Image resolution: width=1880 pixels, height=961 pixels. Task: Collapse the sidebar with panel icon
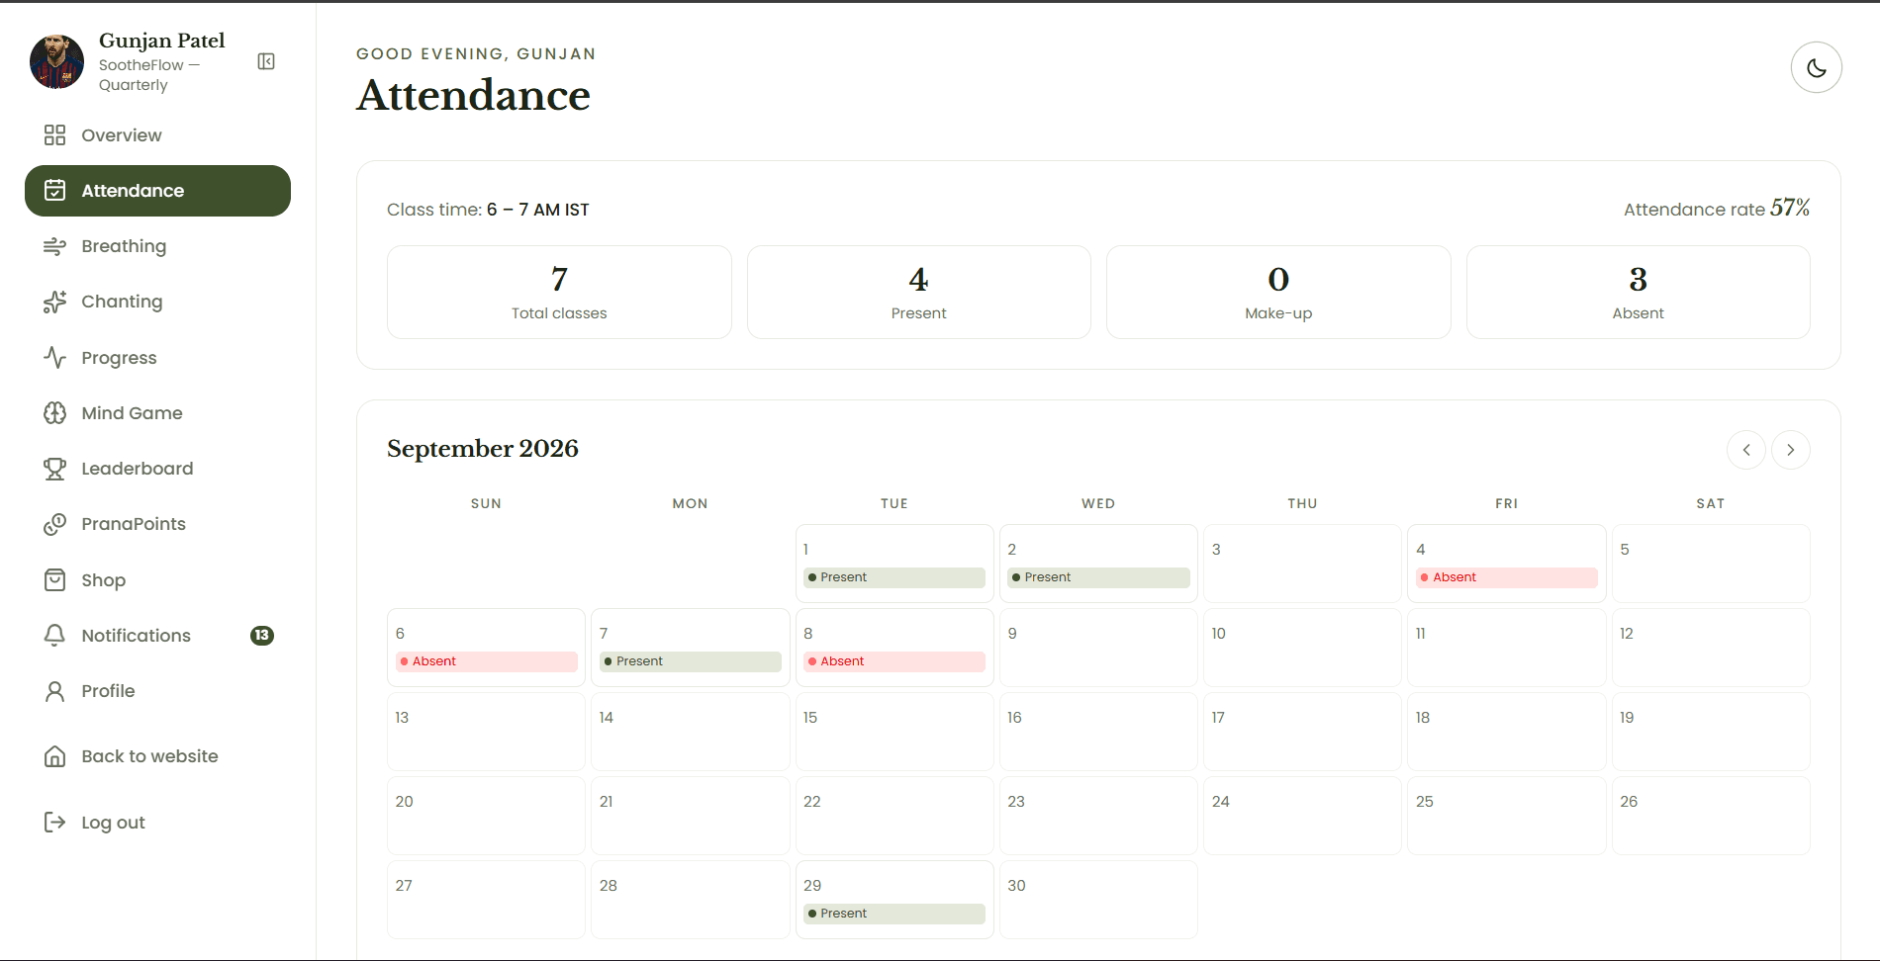pyautogui.click(x=266, y=61)
